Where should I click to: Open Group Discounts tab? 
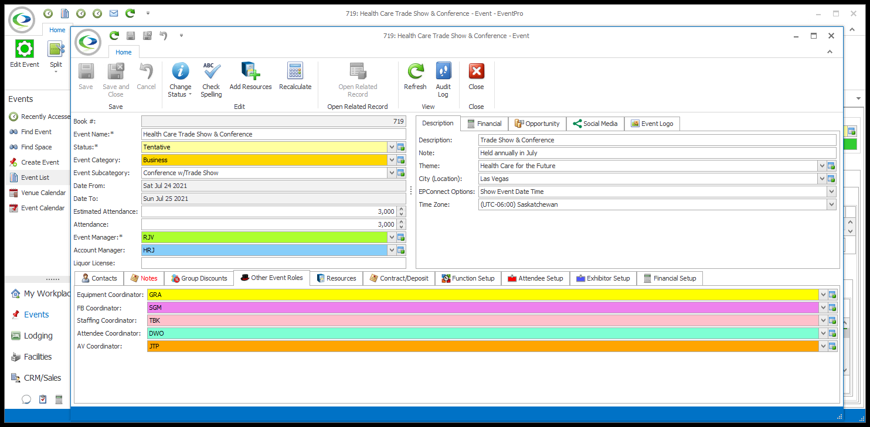(x=199, y=278)
